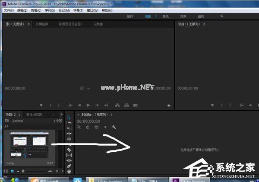Select the Selection tool arrow
Screen dimensions: 259x182
point(69,118)
